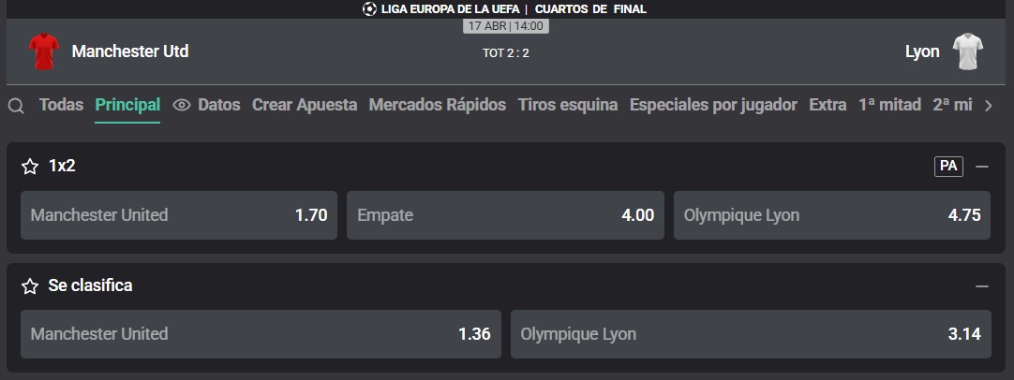Click the football icon beside Liga Europa
This screenshot has width=1014, height=380.
click(369, 9)
